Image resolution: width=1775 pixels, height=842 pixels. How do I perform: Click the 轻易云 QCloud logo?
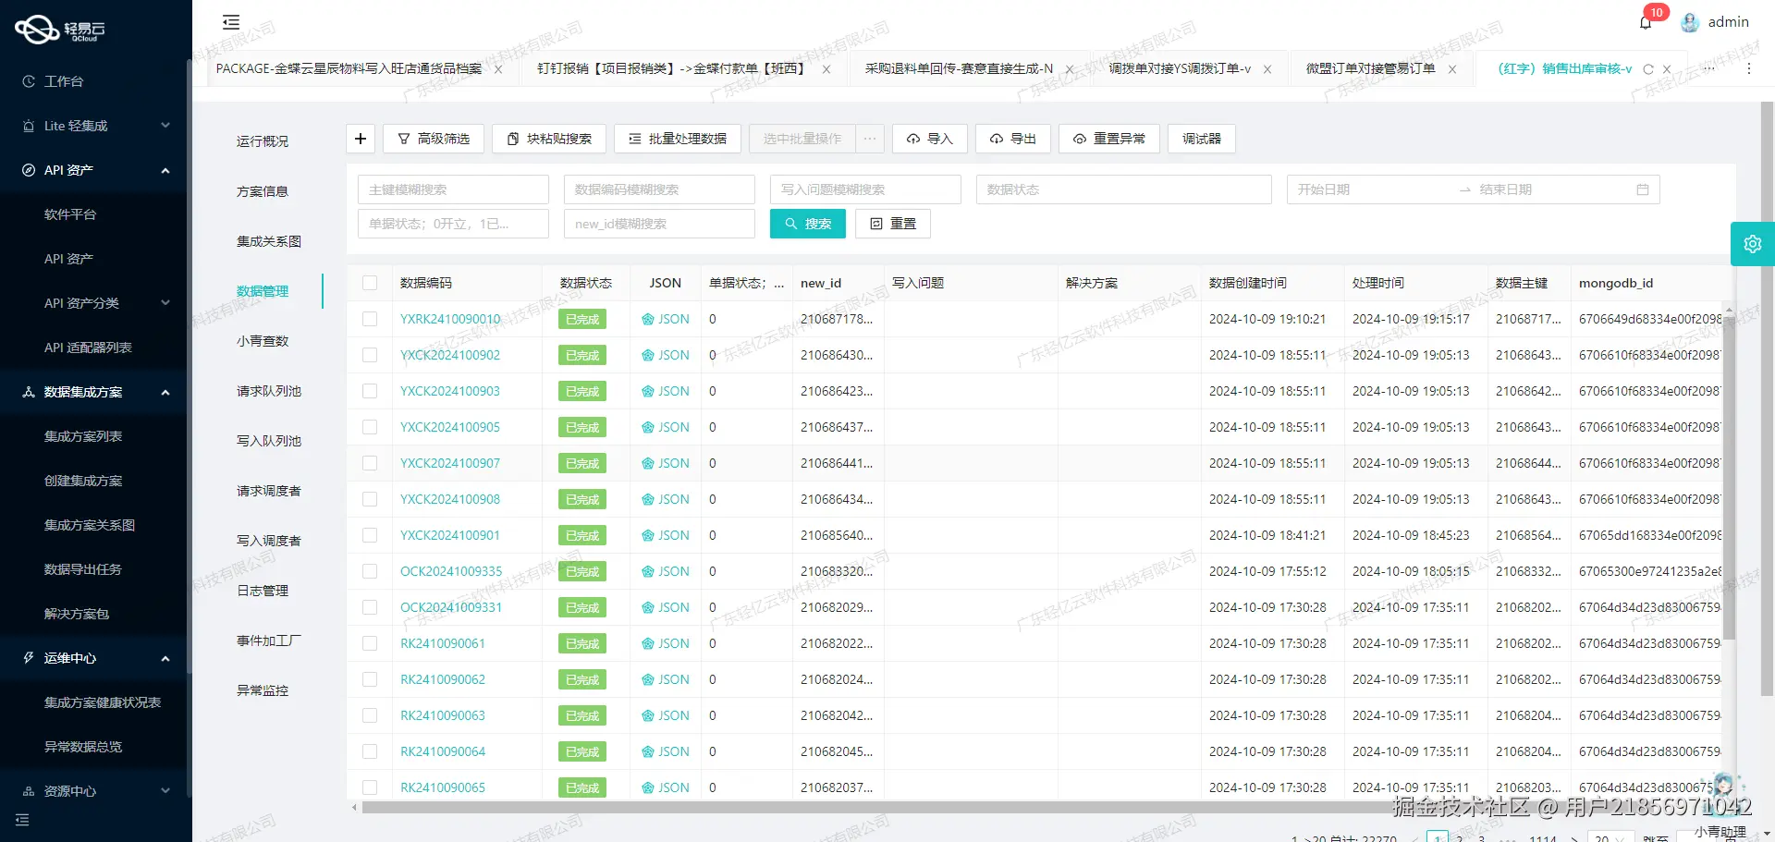click(57, 29)
